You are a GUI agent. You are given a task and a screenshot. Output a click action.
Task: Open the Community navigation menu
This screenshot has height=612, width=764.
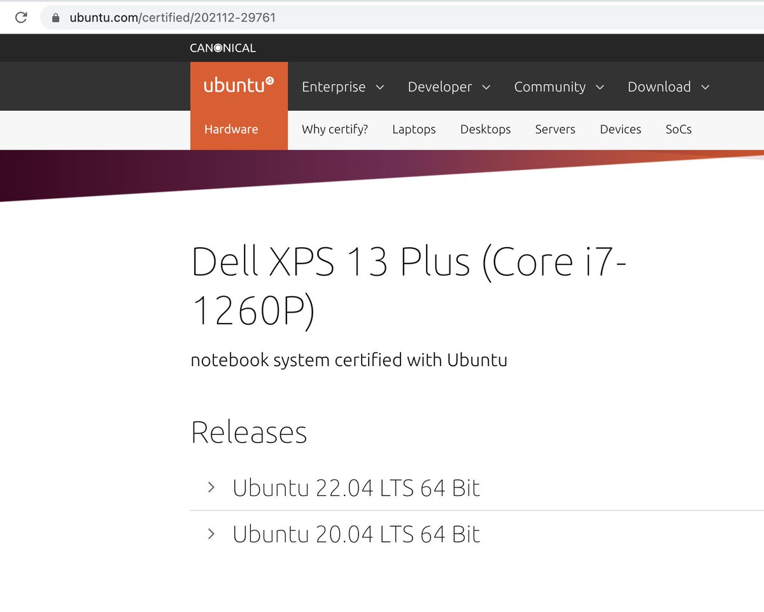pyautogui.click(x=550, y=87)
